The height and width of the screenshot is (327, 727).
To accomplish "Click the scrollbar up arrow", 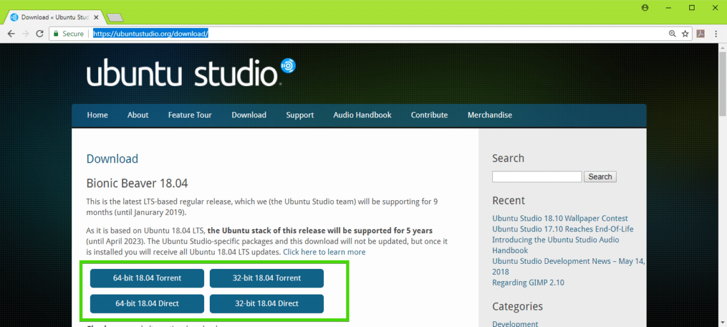I will coord(723,47).
